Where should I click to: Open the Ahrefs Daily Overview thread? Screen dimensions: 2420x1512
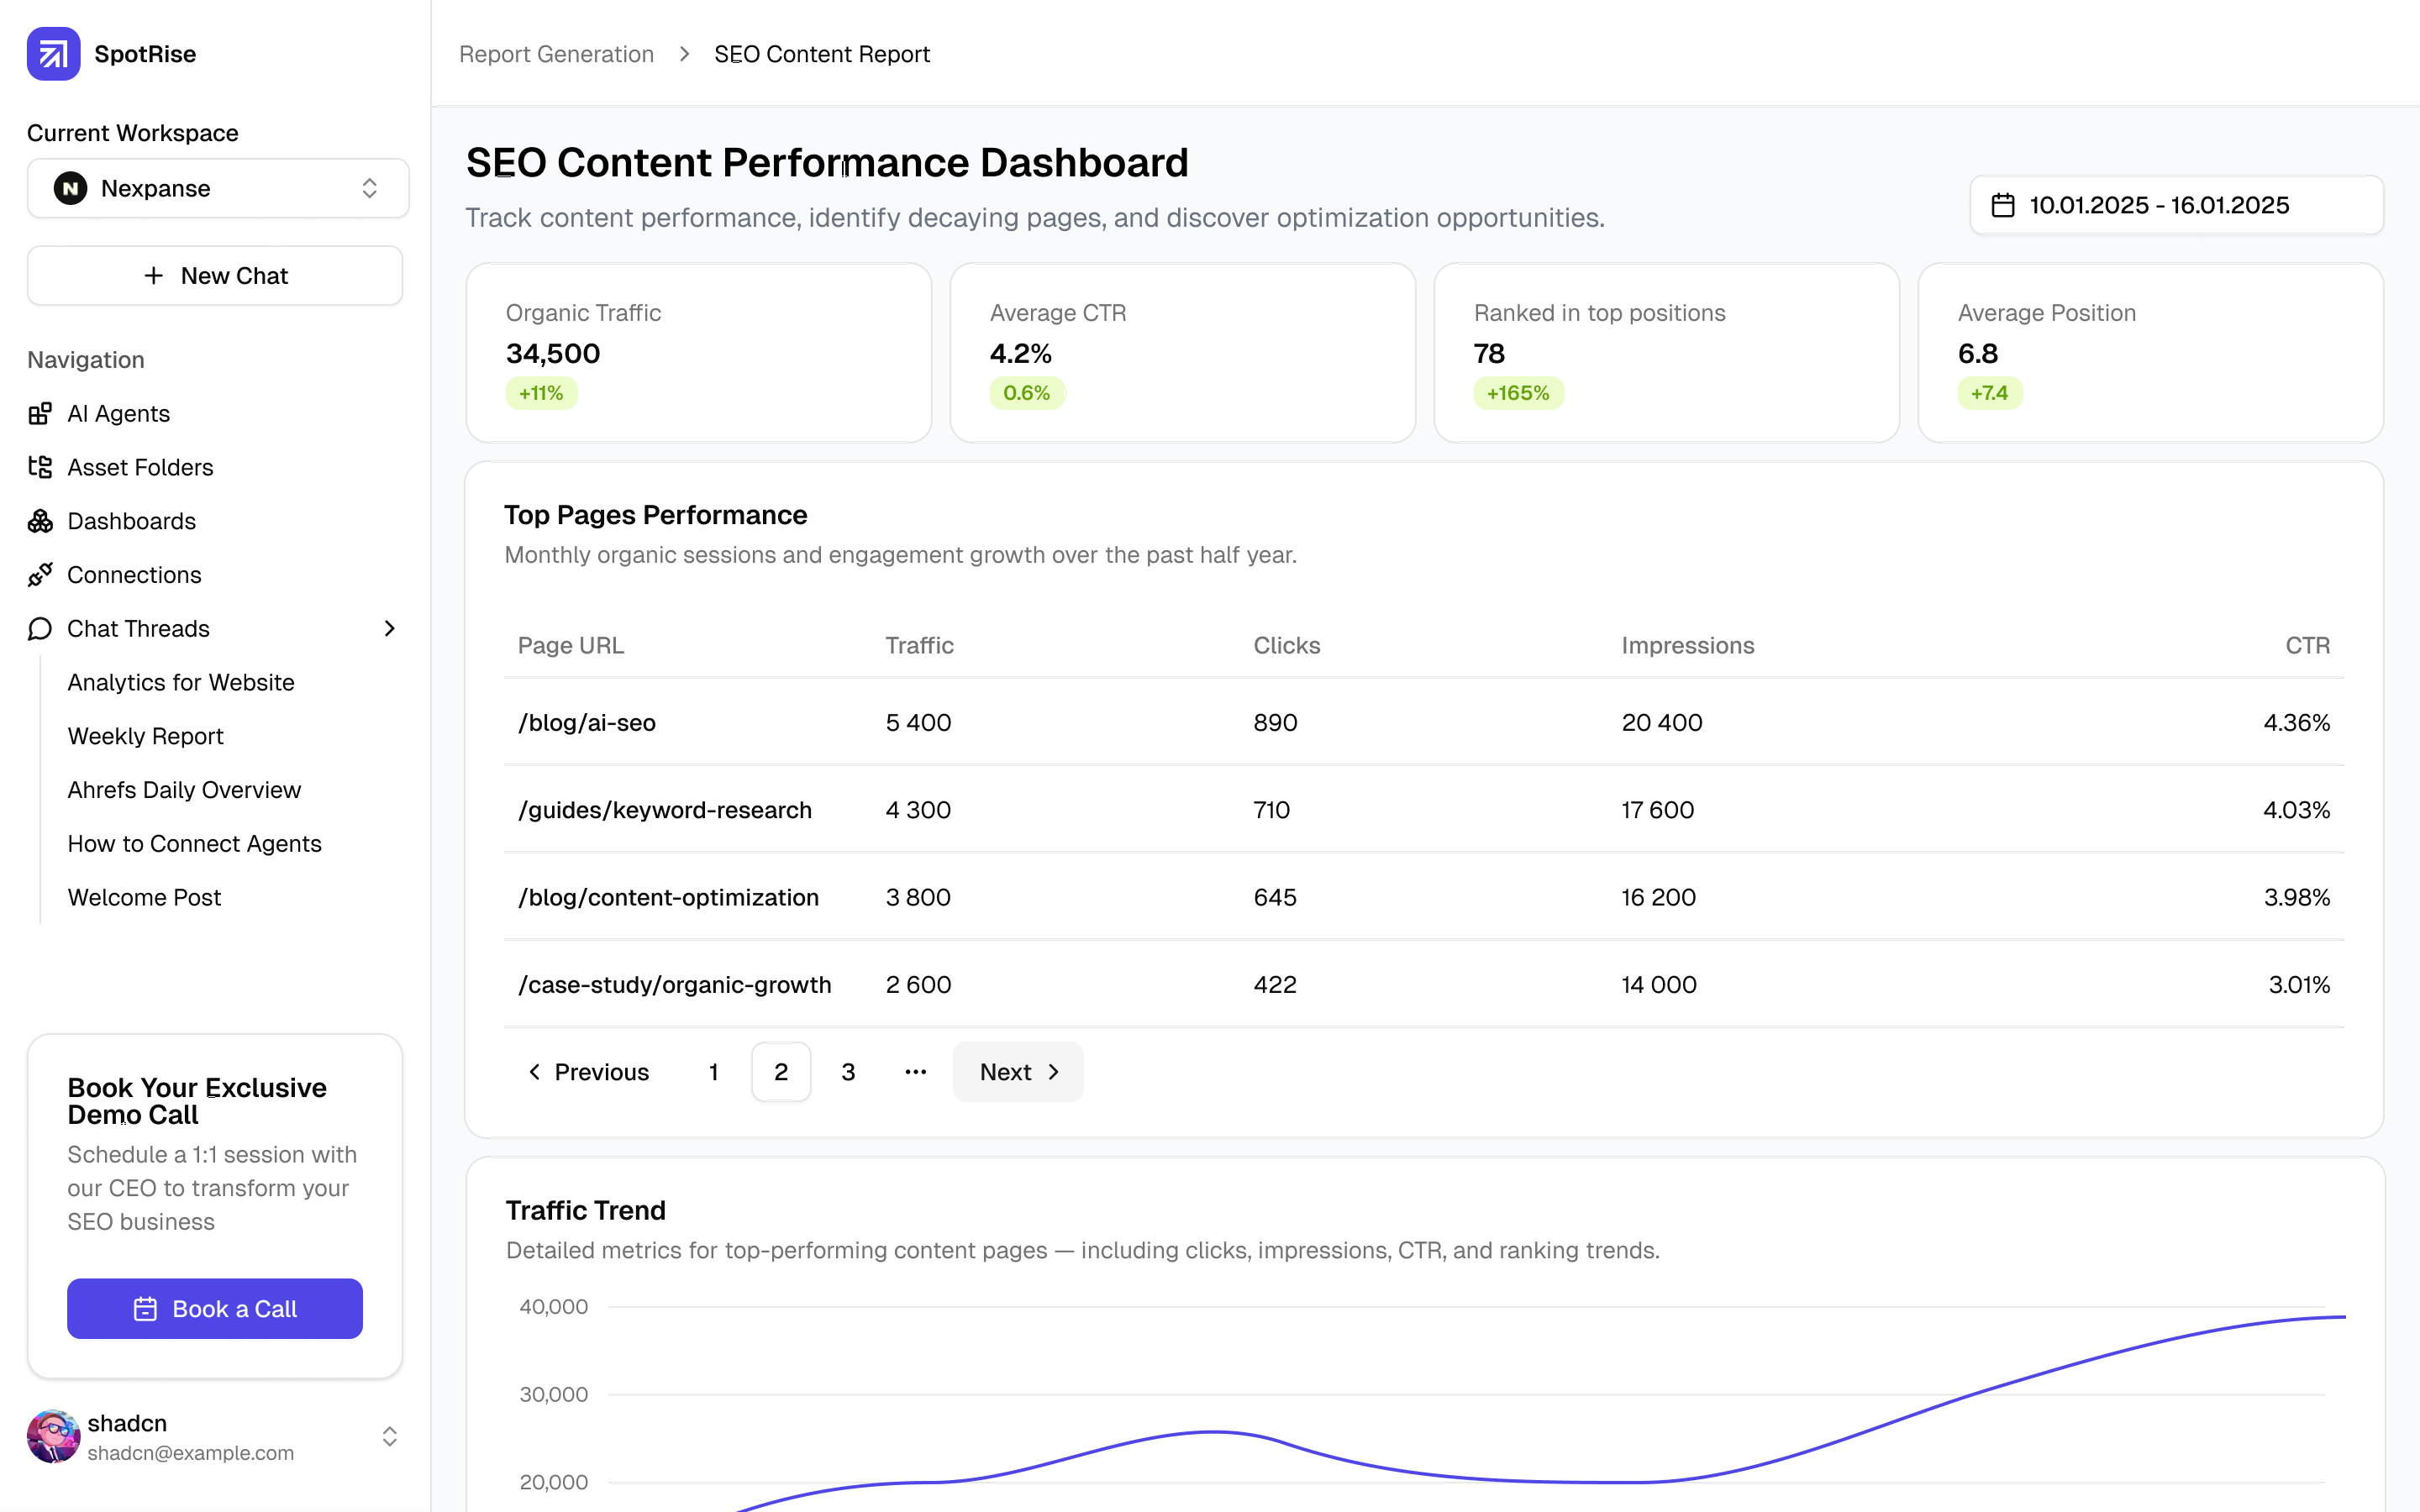pyautogui.click(x=184, y=790)
